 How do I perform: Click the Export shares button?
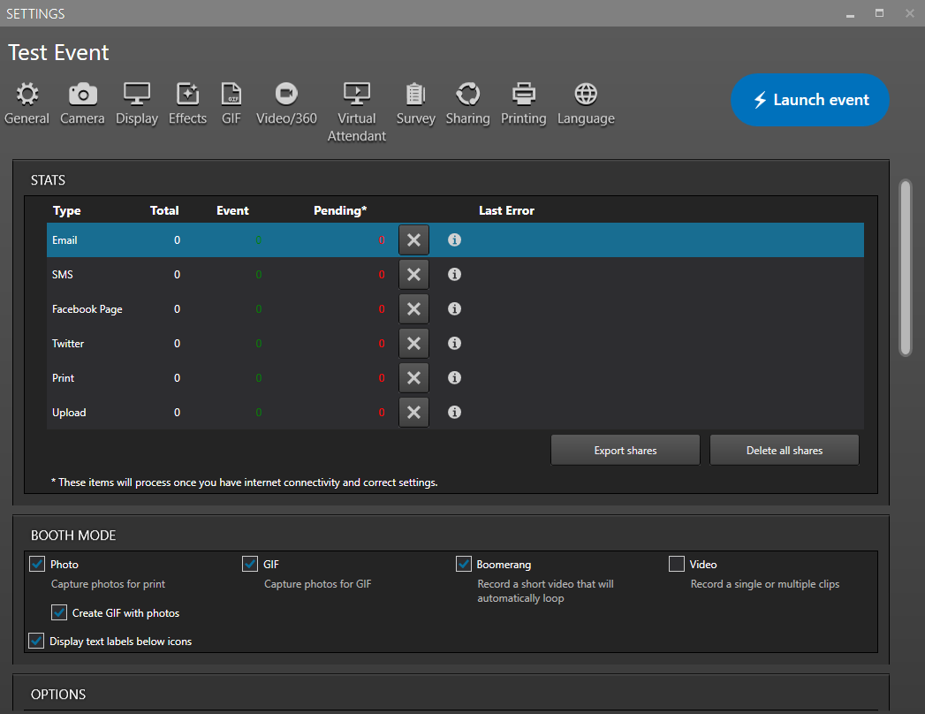click(x=626, y=450)
